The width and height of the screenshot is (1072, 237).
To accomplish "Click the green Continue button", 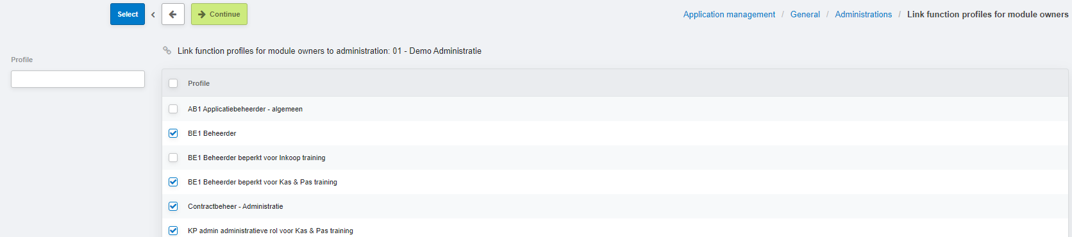I will point(219,14).
